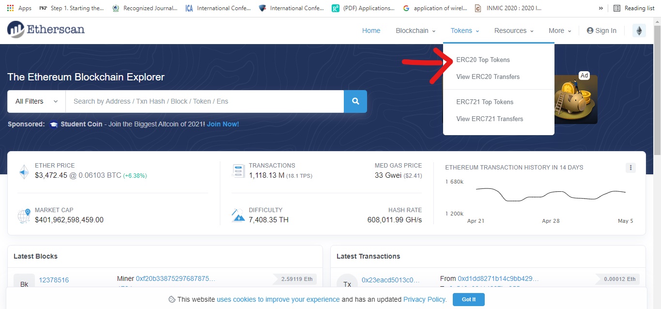Select ERC20 Top Tokens
The width and height of the screenshot is (661, 309).
click(x=483, y=60)
